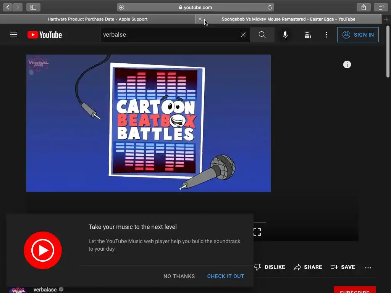Open the verbalase channel name

[45, 290]
